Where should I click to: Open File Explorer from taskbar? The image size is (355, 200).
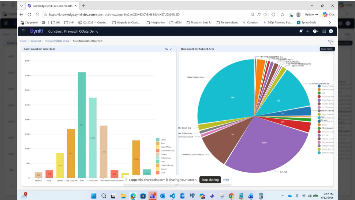(123, 196)
